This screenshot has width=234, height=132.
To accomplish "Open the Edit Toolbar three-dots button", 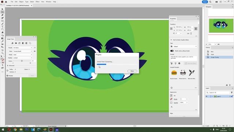I will coord(3,72).
